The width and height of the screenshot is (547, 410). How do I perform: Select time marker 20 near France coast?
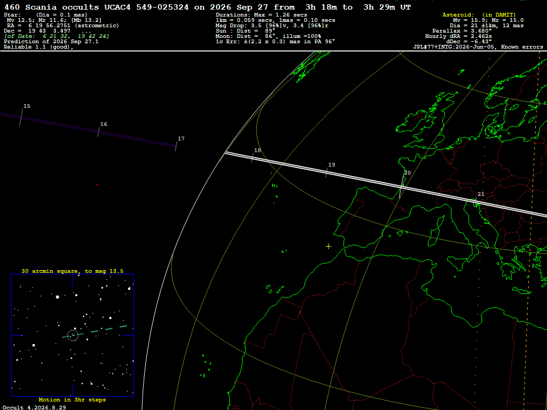point(407,173)
